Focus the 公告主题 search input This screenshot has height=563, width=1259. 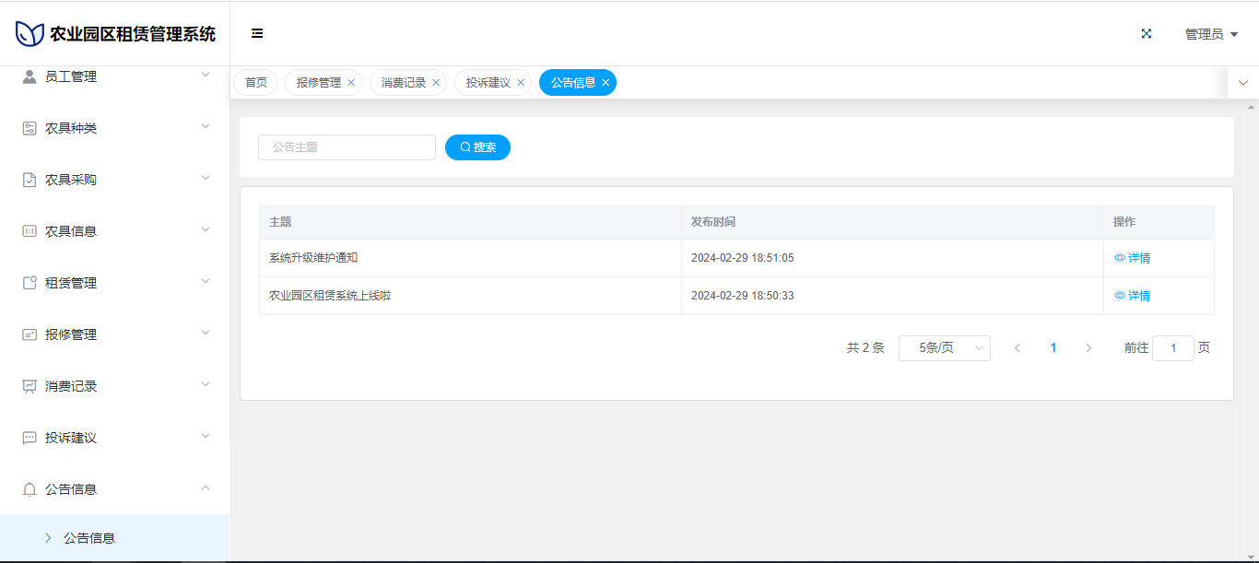coord(347,147)
